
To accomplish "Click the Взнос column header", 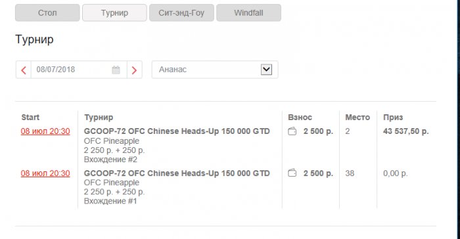I will (300, 118).
